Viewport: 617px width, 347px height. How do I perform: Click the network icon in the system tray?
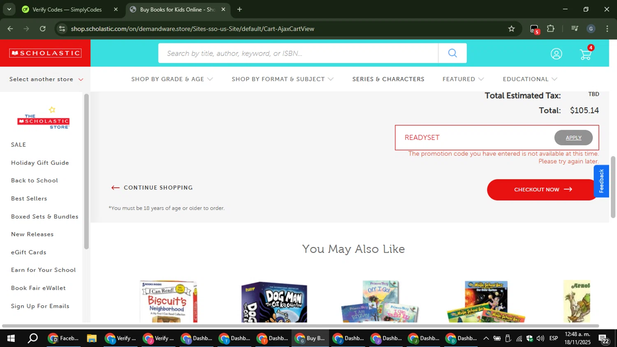coord(519,338)
